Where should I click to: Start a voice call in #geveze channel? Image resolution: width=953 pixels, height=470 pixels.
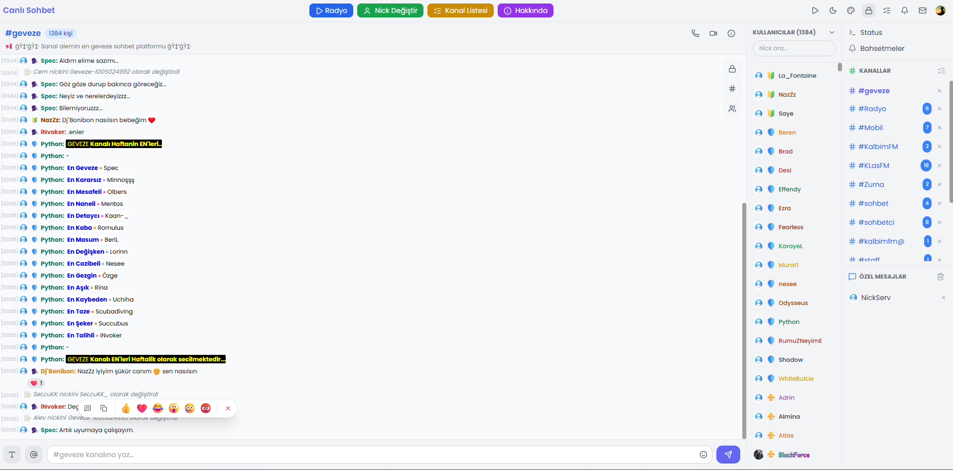(695, 33)
